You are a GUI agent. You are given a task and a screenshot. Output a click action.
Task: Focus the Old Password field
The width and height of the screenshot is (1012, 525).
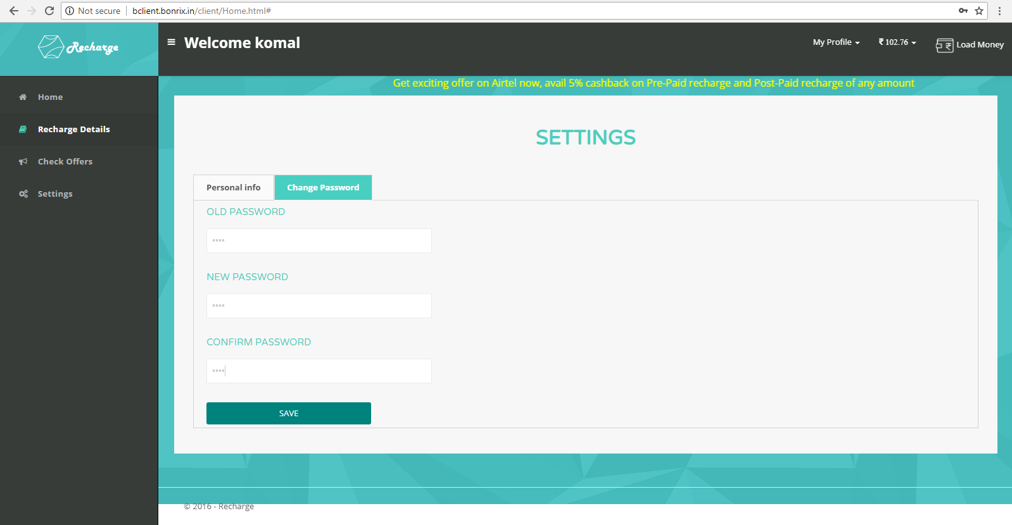(x=319, y=240)
